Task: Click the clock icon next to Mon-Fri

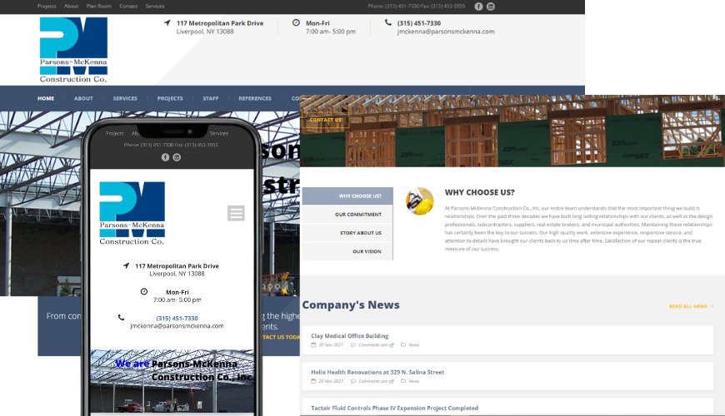Action: point(296,23)
